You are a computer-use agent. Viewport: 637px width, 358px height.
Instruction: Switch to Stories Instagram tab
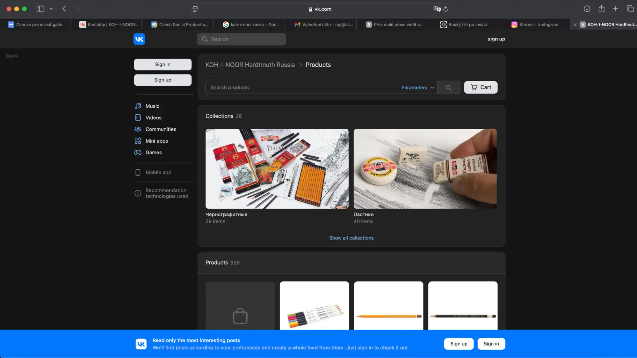[535, 25]
